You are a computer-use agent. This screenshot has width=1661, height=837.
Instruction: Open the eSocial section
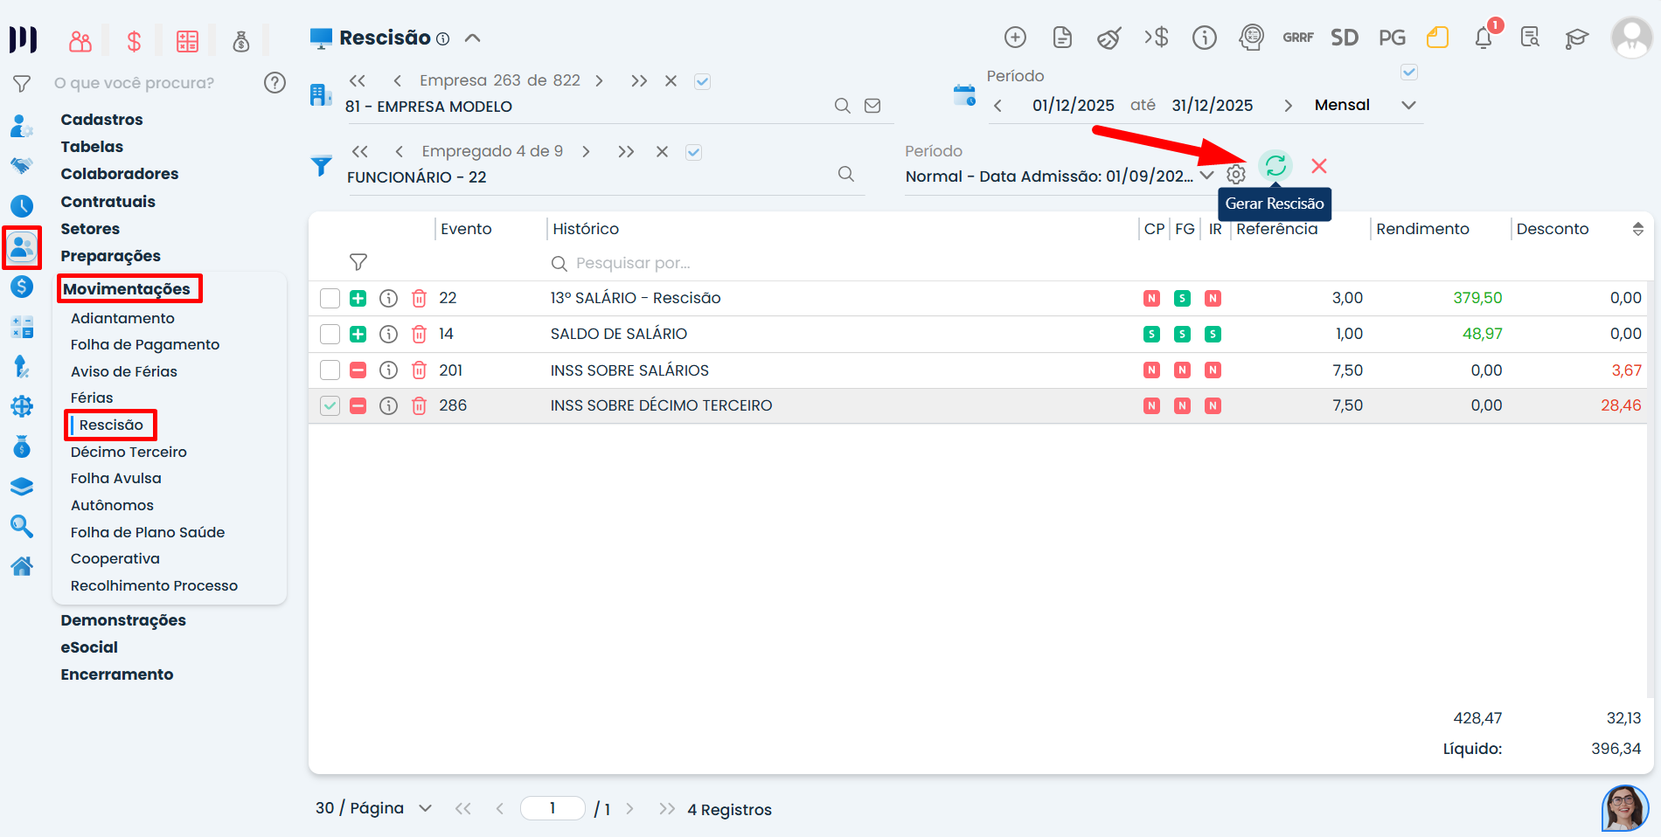pyautogui.click(x=89, y=647)
